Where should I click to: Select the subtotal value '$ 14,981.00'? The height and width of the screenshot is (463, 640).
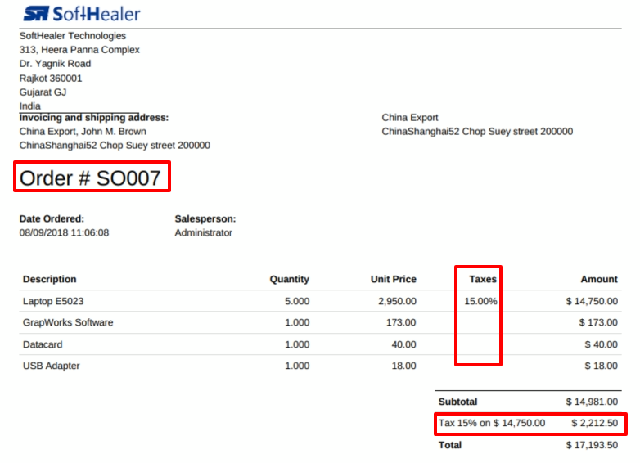pyautogui.click(x=592, y=402)
